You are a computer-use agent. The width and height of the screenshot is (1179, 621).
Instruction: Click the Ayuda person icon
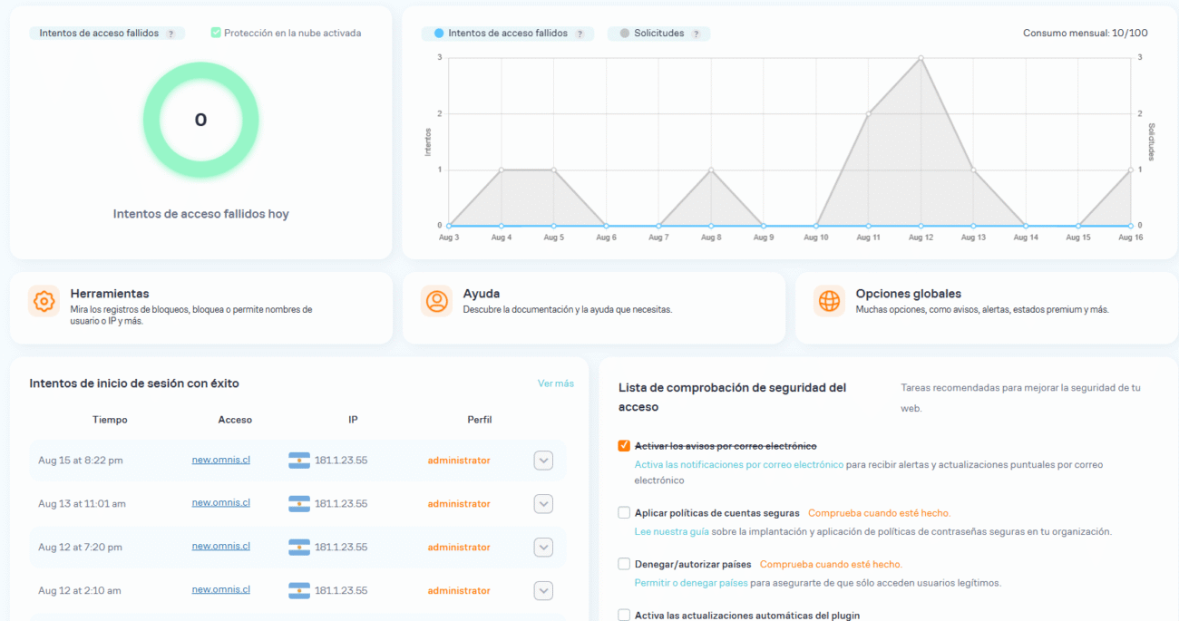pyautogui.click(x=436, y=301)
